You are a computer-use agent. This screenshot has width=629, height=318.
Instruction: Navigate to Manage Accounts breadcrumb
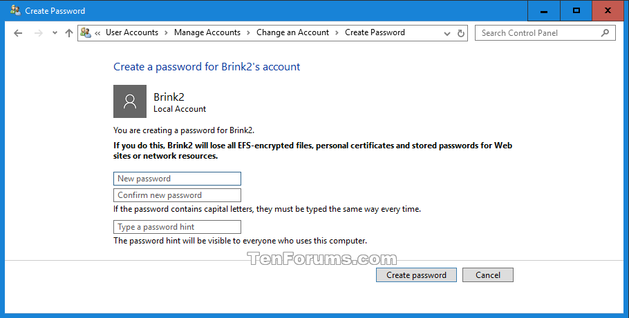207,32
